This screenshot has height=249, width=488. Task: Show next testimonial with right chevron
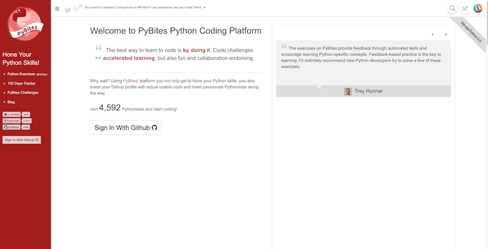(x=446, y=35)
